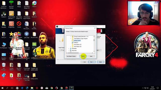Click the volume icon in system tray
This screenshot has height=90, width=161.
point(148,88)
